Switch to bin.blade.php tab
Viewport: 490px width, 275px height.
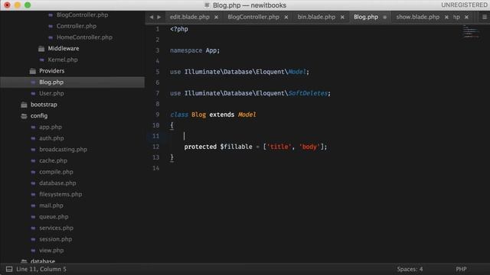point(316,17)
